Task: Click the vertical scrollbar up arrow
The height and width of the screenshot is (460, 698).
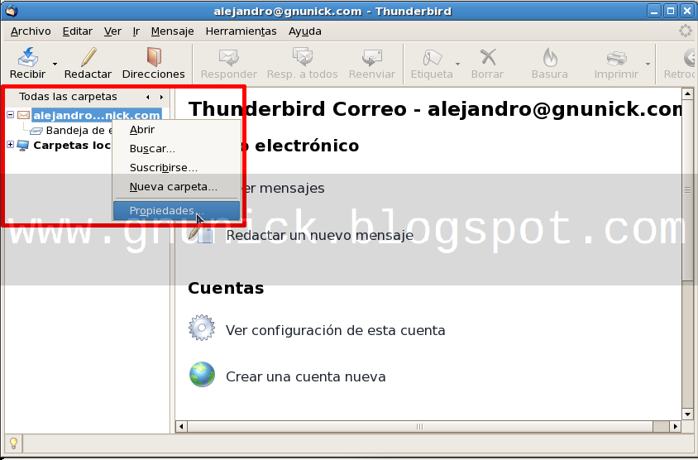Action: [x=687, y=94]
